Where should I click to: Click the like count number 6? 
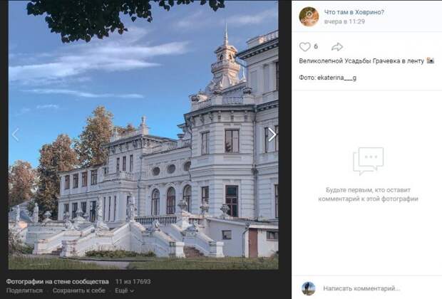tap(316, 46)
